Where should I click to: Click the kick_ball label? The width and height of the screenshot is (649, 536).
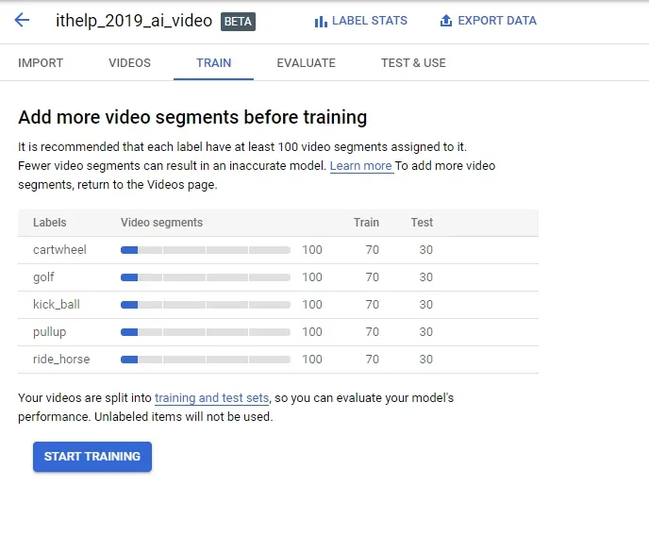[57, 305]
